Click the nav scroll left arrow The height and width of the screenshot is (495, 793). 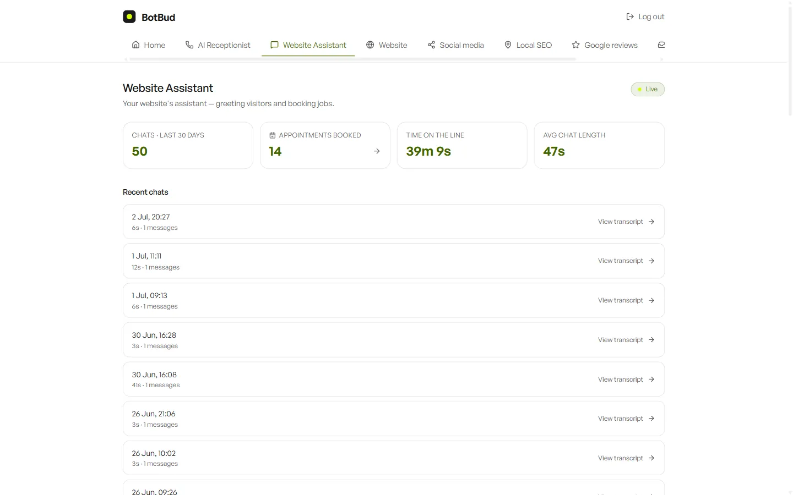coord(126,59)
